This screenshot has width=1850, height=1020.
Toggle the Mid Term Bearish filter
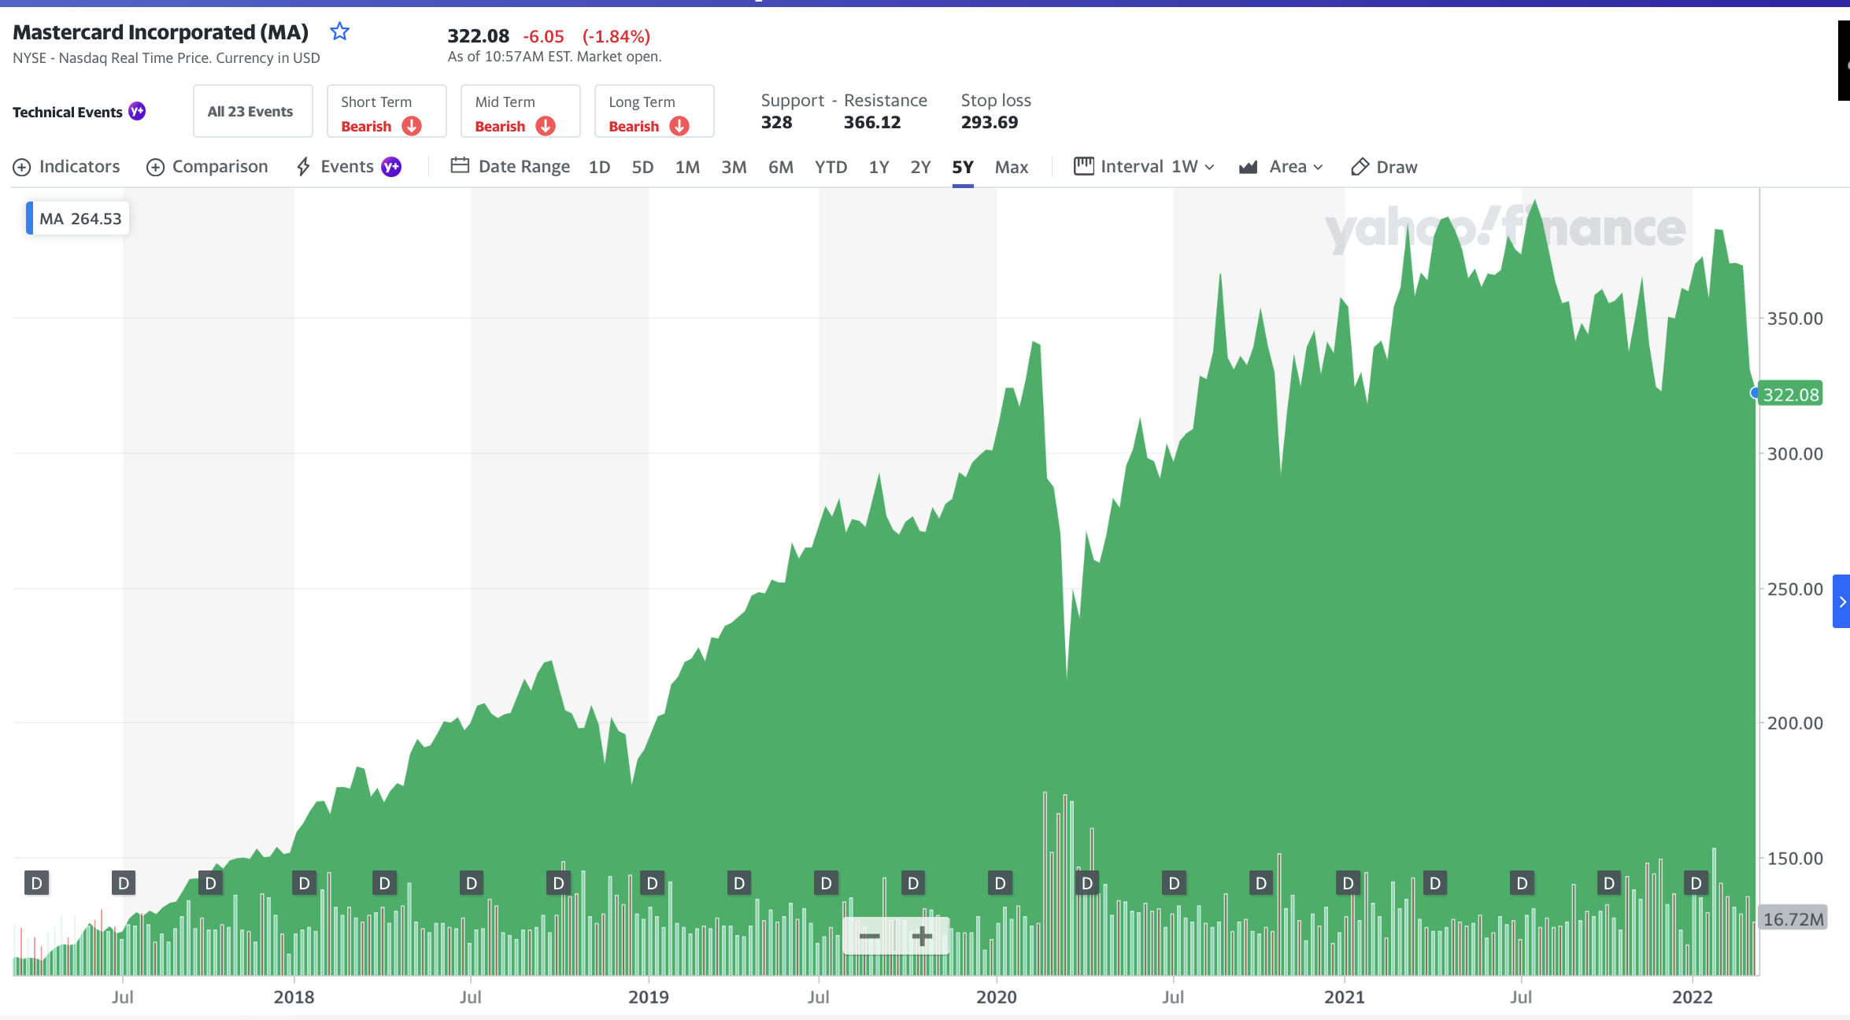pos(520,112)
